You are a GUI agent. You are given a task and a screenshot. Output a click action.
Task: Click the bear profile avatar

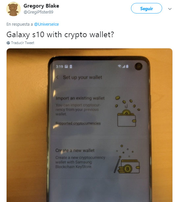point(13,9)
